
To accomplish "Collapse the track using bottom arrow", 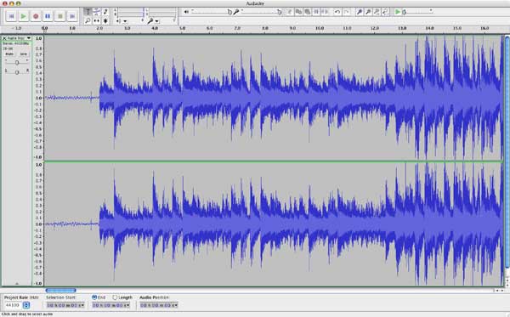I will tap(17, 284).
